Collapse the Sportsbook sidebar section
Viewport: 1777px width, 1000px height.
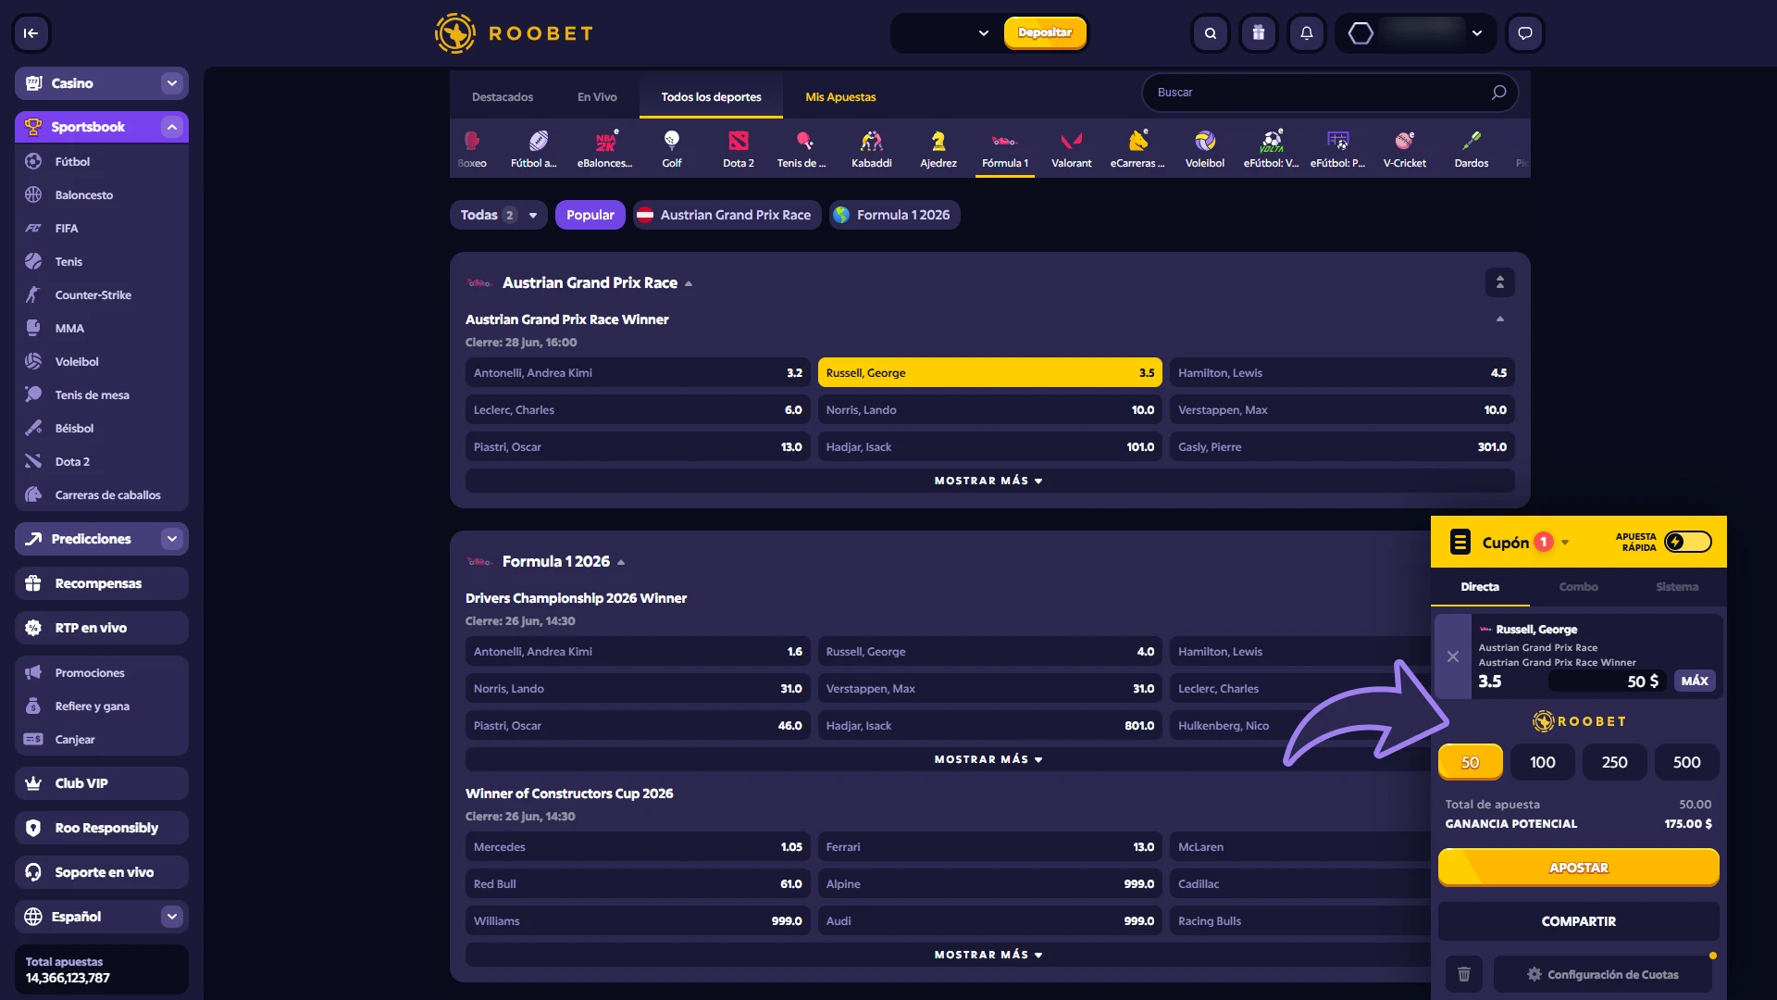coord(172,127)
